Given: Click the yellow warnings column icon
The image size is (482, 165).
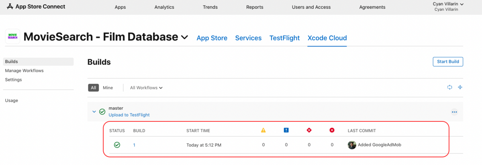Looking at the screenshot, I should click(263, 130).
